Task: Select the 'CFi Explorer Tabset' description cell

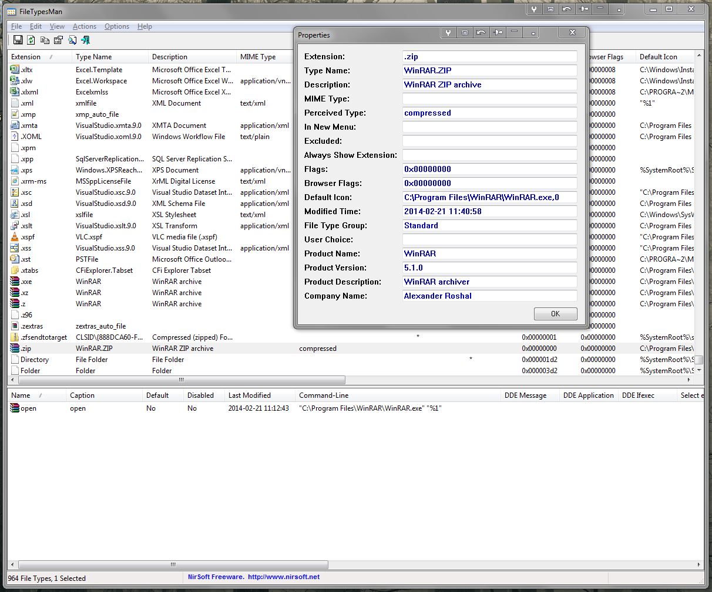Action: pos(182,270)
